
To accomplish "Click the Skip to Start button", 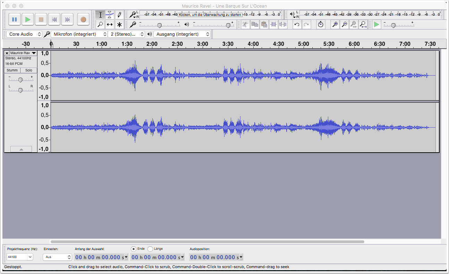I will (54, 19).
